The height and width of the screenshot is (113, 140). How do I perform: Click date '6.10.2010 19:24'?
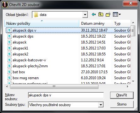click(x=93, y=78)
